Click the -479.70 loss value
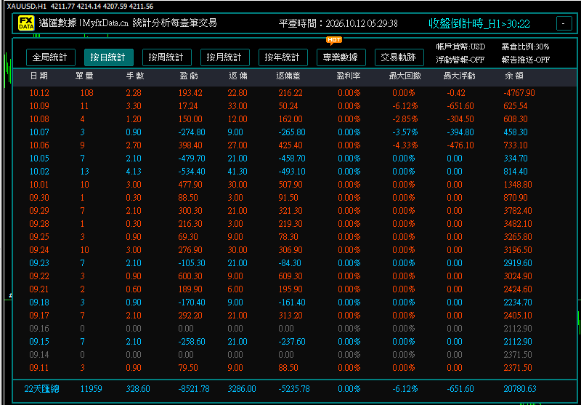581x405 pixels. [x=190, y=159]
